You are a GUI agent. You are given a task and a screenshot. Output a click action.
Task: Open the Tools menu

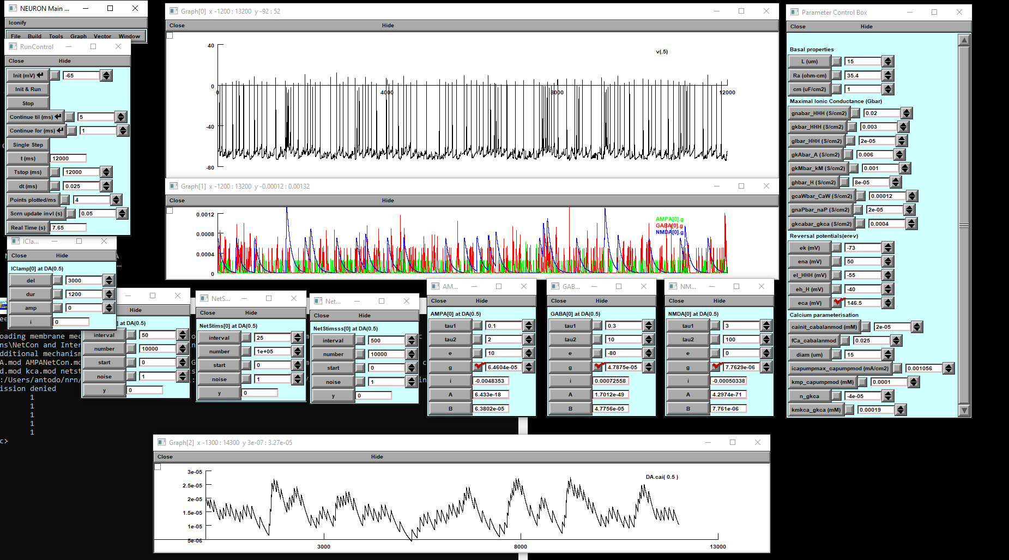coord(56,36)
